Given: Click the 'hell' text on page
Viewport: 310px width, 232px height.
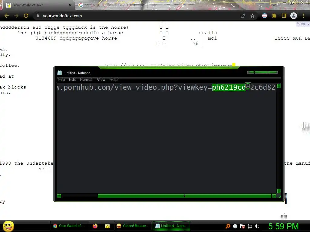Looking at the screenshot, I should click(x=44, y=169).
